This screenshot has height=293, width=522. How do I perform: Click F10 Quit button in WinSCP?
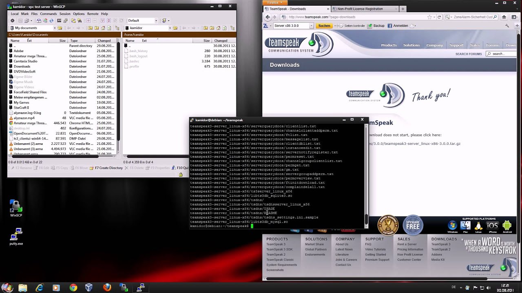(x=180, y=168)
